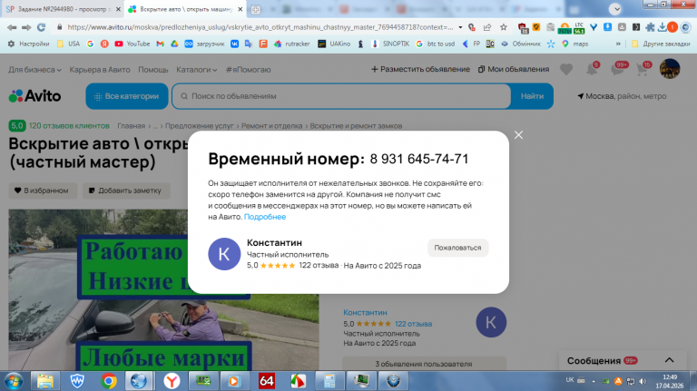The image size is (697, 391).
Task: Click Добавить заметку button
Action: (x=126, y=191)
